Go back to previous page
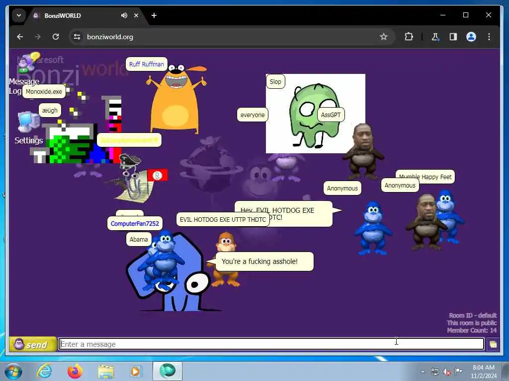509x381 pixels. click(20, 37)
